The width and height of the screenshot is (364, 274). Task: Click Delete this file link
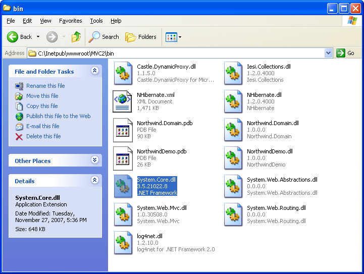click(43, 136)
